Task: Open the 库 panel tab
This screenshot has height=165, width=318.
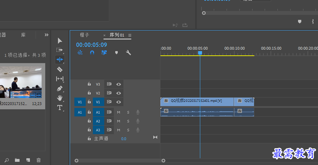Action: point(23,35)
